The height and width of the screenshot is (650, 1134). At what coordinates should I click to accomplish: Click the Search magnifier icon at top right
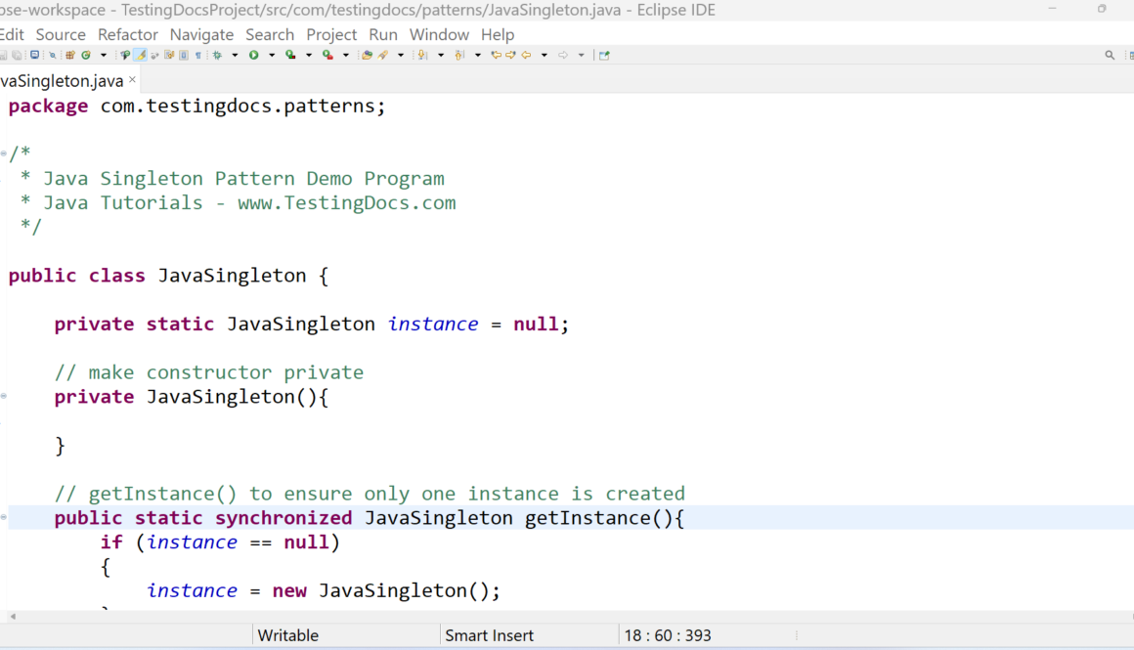[x=1110, y=56]
